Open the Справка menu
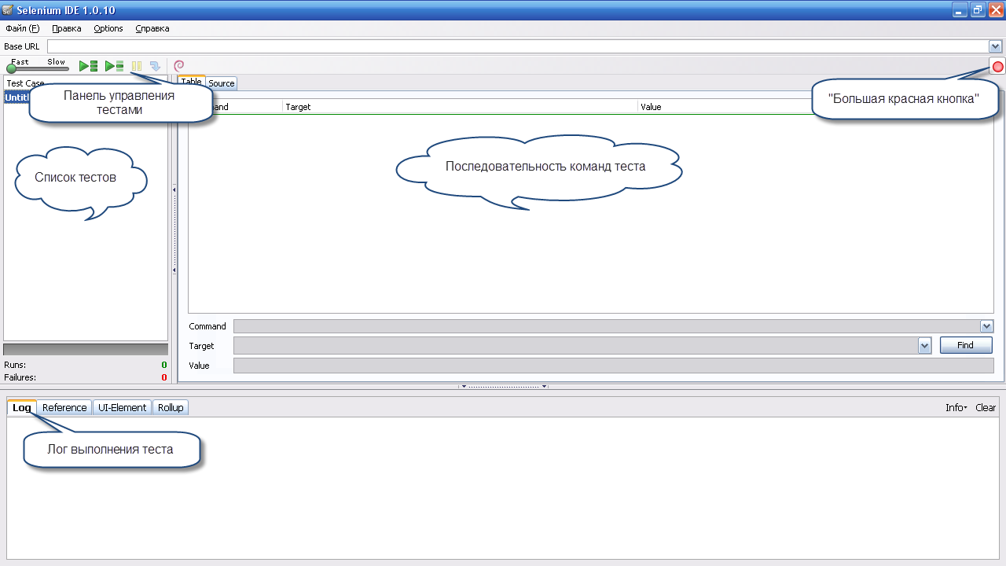Viewport: 1006px width, 566px height. (x=152, y=28)
